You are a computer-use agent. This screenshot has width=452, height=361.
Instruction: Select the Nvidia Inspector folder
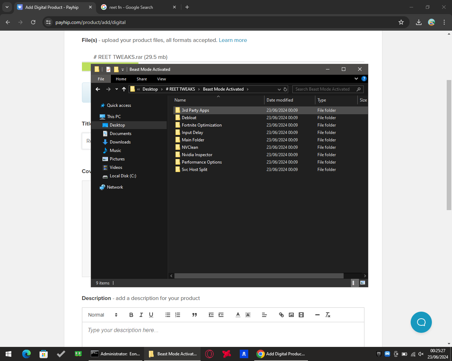197,155
